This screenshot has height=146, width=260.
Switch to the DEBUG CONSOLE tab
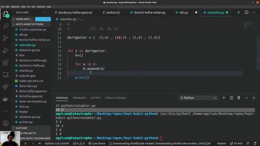tap(115, 98)
